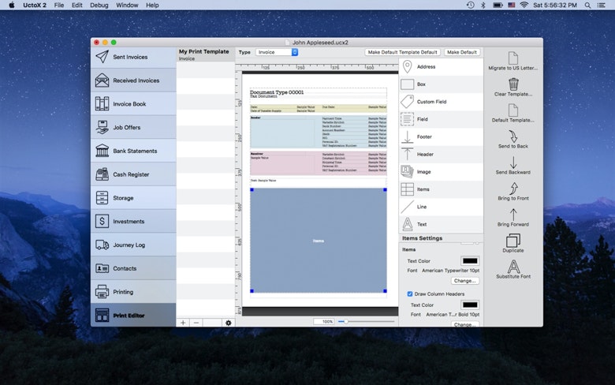Bring selected element forward

pos(513,215)
